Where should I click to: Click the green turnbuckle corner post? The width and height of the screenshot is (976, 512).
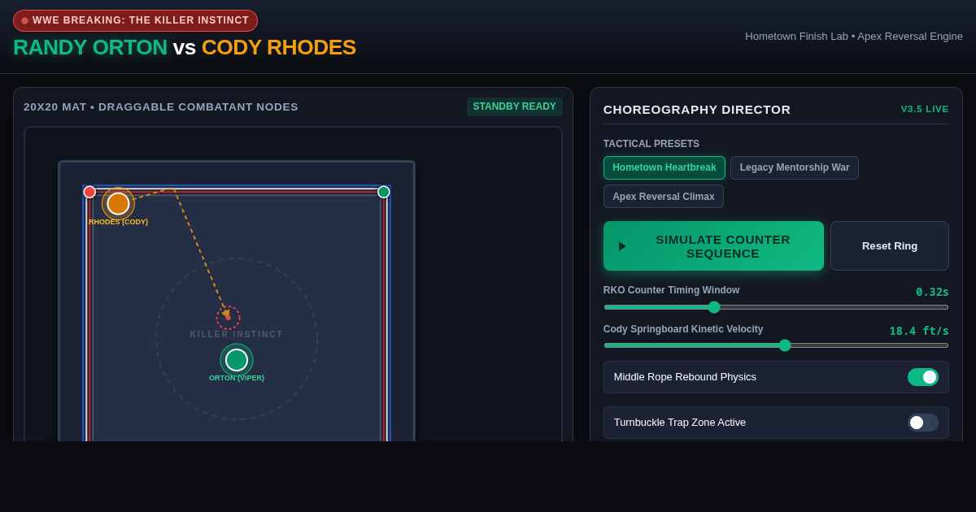point(384,192)
